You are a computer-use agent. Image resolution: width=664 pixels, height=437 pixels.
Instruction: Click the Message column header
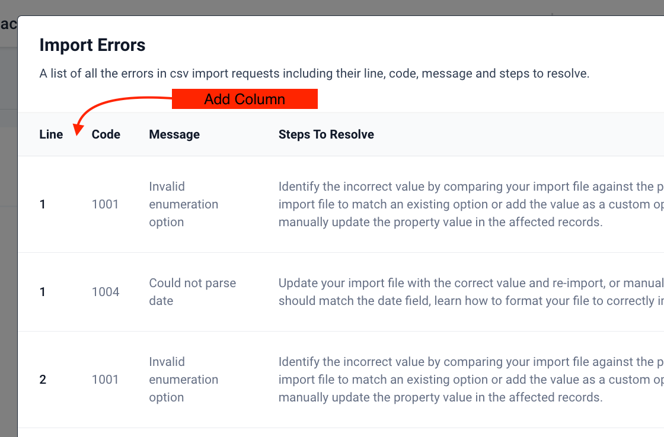tap(174, 134)
